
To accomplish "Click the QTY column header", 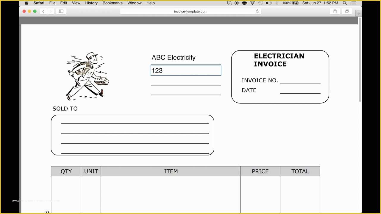I will click(66, 171).
